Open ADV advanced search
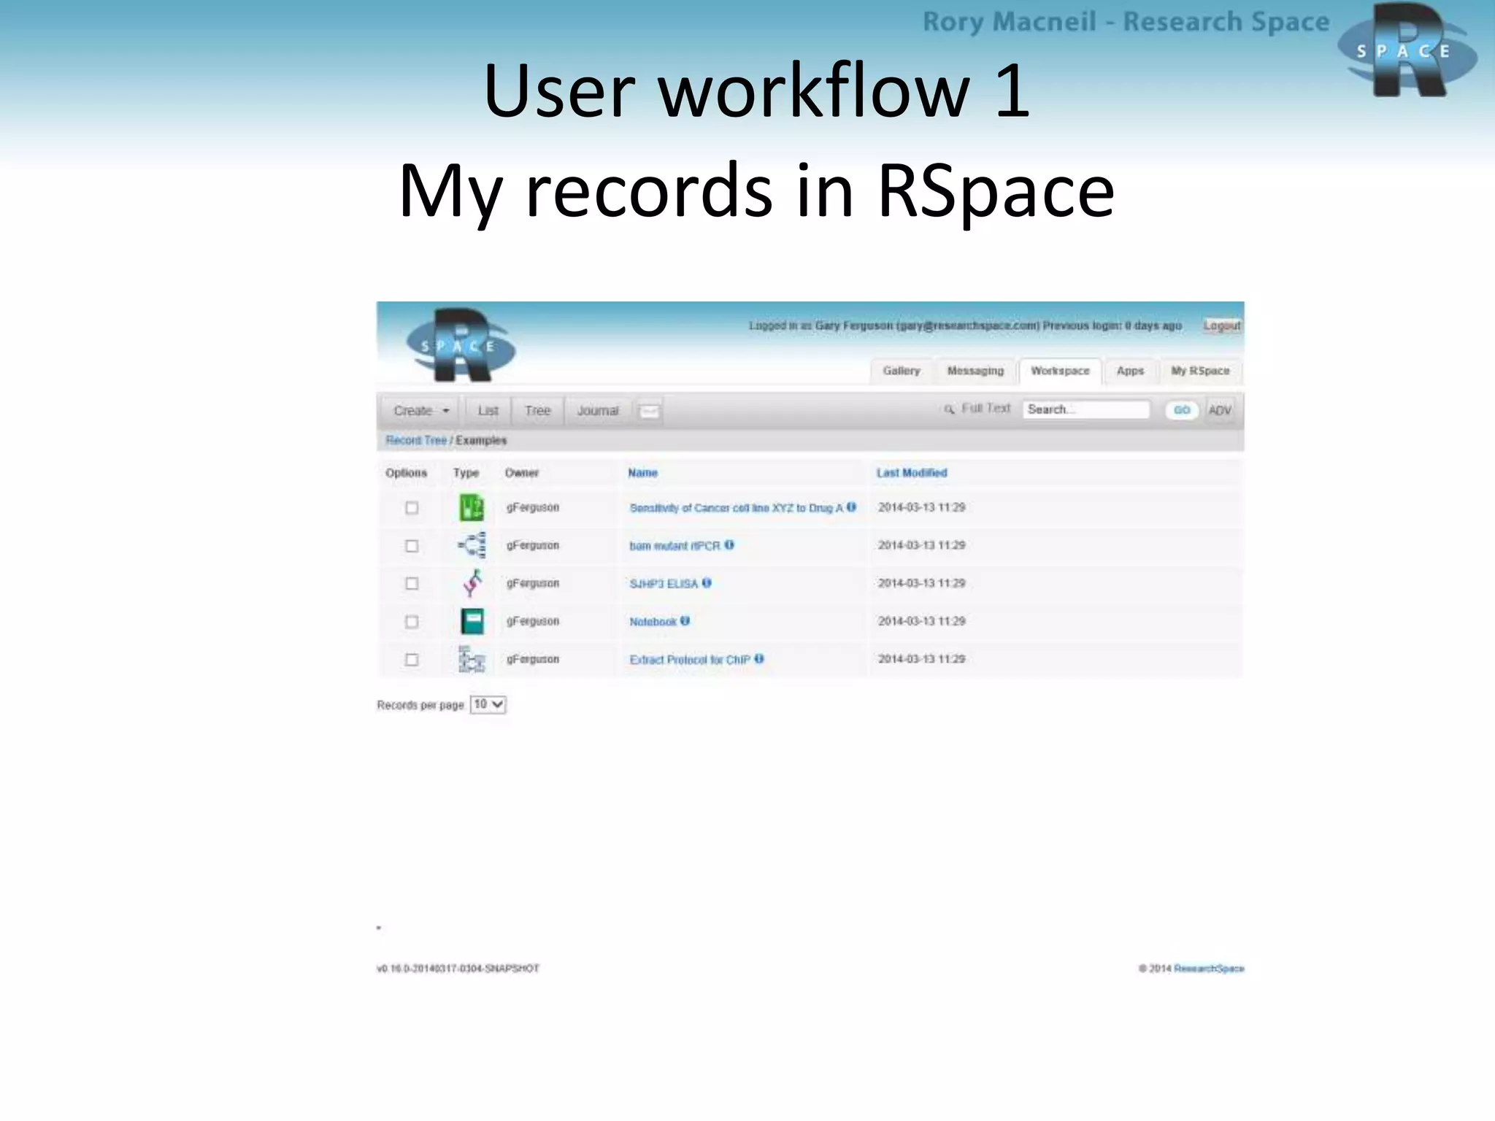1495x1121 pixels. (x=1220, y=410)
